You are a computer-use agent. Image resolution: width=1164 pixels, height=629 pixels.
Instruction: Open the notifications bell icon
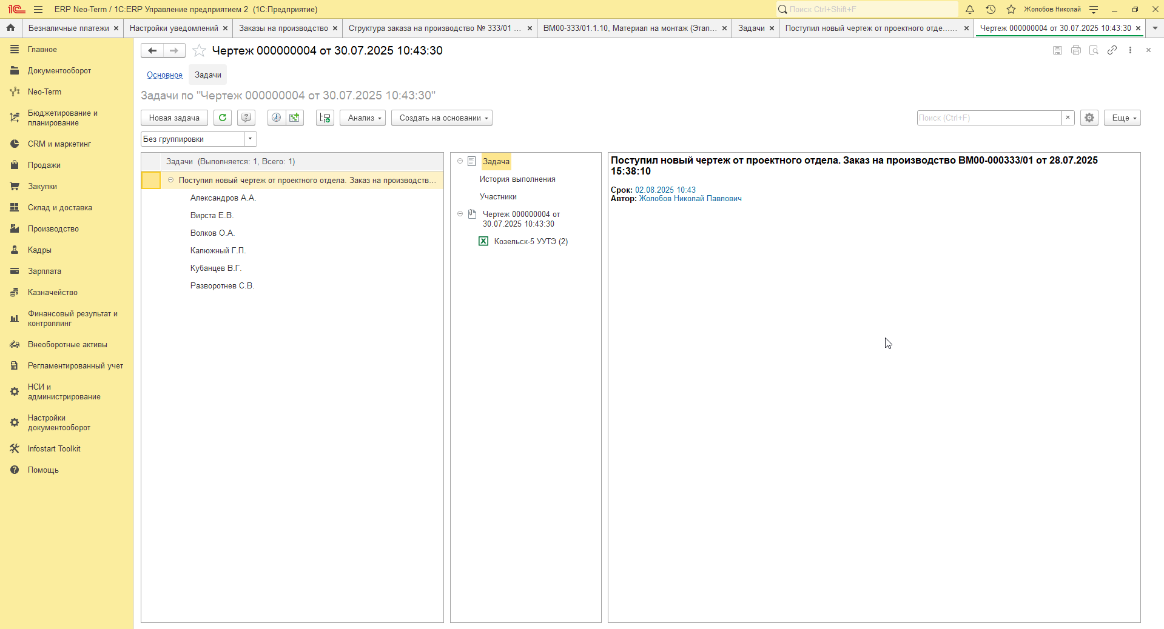point(970,9)
